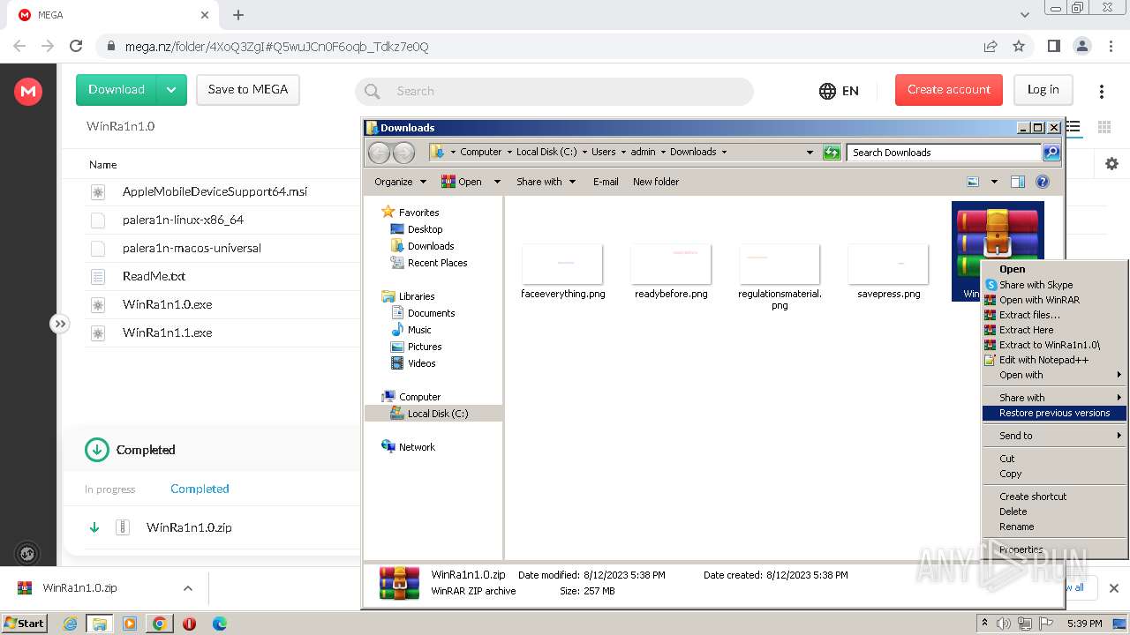Click New folder in the Explorer toolbar

coord(656,182)
